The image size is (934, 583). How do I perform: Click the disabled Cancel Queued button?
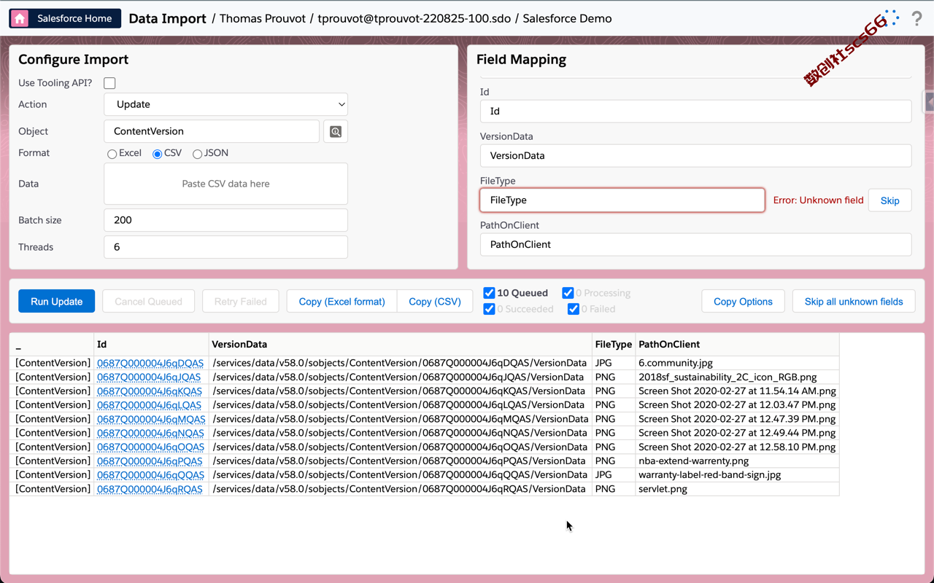pos(149,301)
